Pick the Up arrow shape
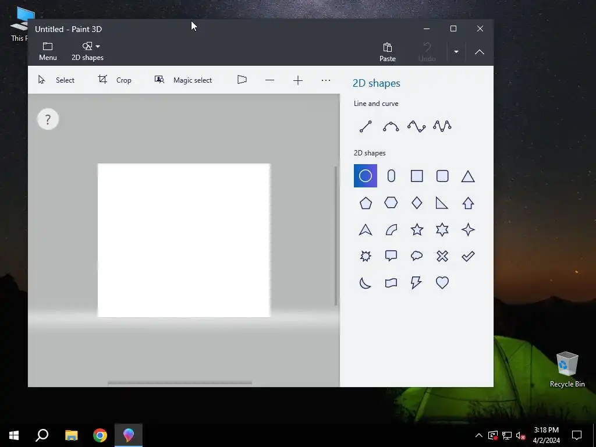 [468, 203]
